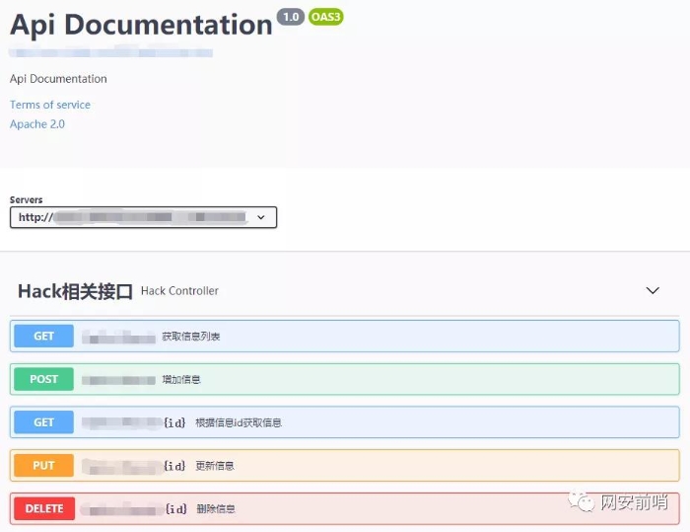Screen dimensions: 690x532
Task: Expand the 删除信息 operation description
Action: (x=215, y=509)
